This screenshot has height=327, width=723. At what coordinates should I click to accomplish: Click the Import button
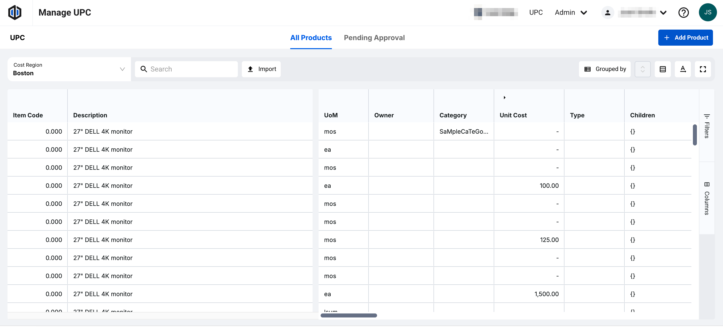pyautogui.click(x=261, y=69)
